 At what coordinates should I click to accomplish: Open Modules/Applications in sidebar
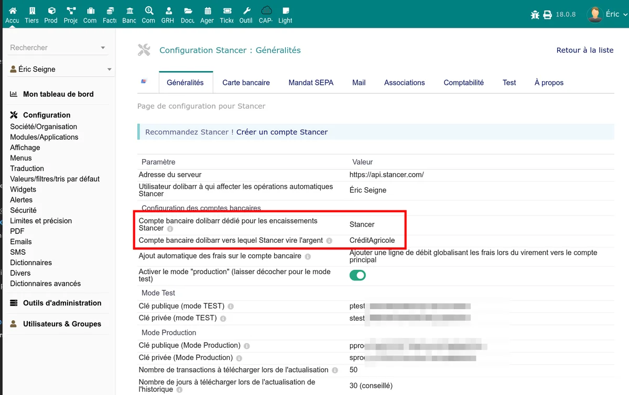coord(44,137)
